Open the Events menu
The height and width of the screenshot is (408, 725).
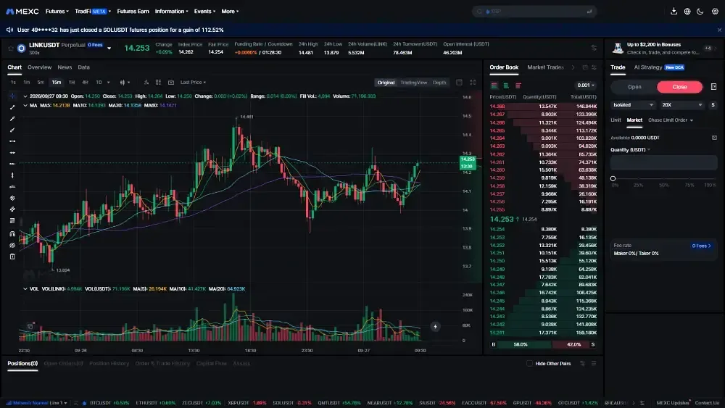(204, 11)
